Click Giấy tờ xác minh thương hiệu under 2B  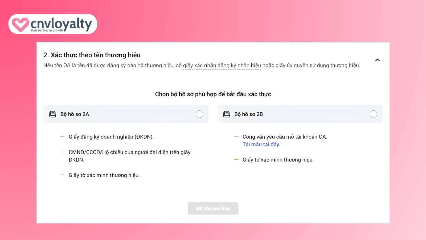point(278,160)
